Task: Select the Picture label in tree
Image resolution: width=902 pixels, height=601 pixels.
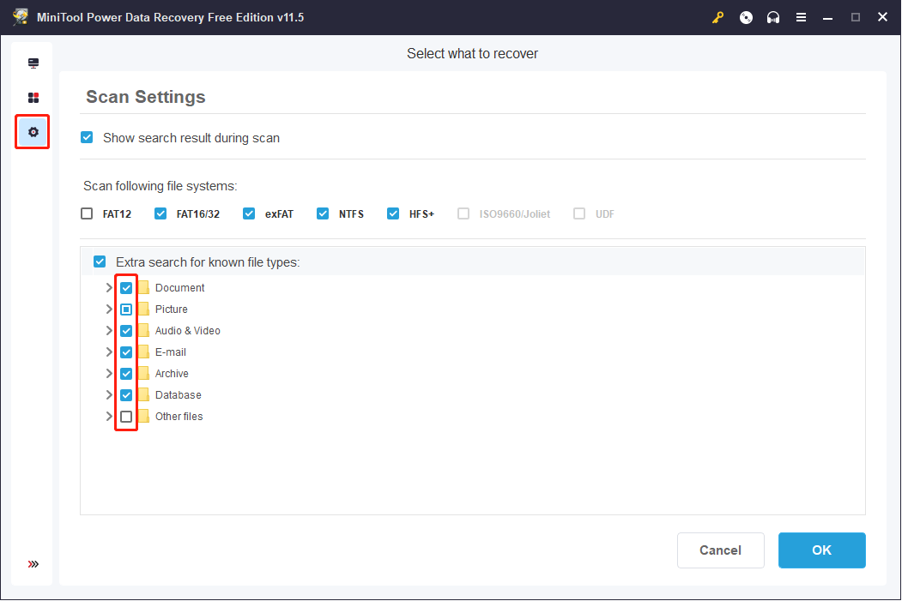Action: tap(172, 310)
